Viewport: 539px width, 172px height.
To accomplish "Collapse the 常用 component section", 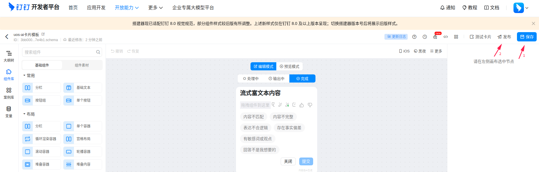I will [29, 76].
